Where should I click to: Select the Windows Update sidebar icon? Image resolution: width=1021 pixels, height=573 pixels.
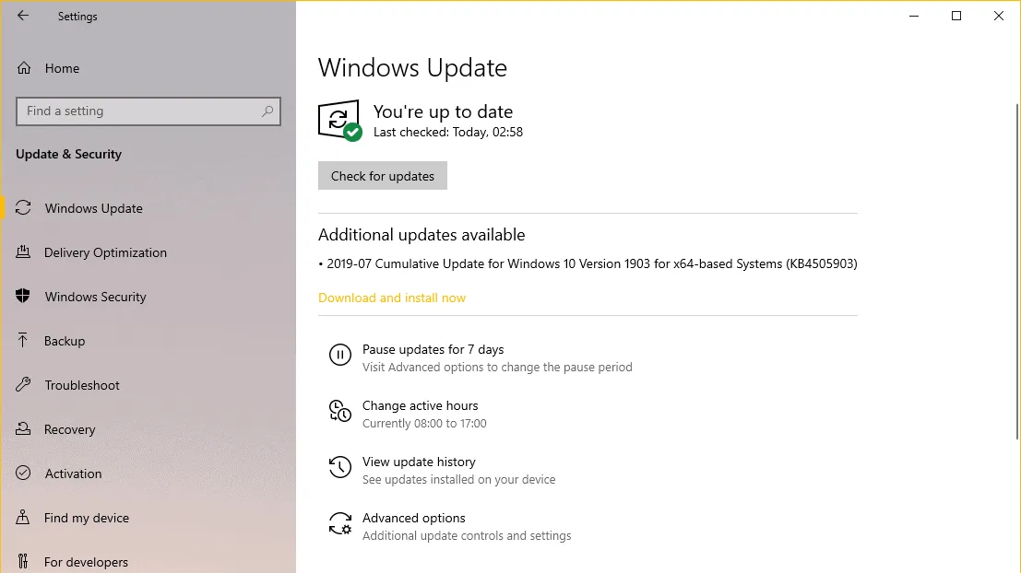click(23, 208)
